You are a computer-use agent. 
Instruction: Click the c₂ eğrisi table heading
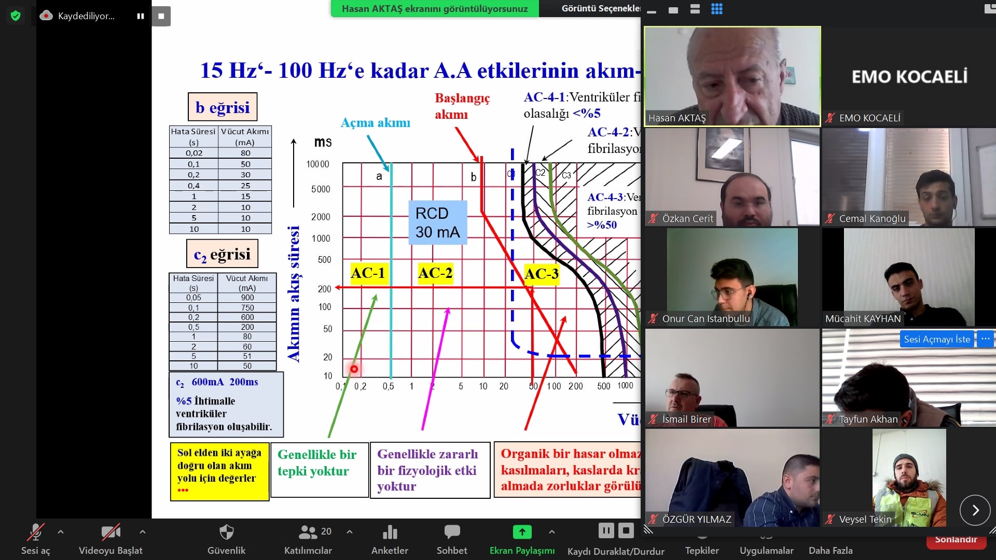click(222, 254)
